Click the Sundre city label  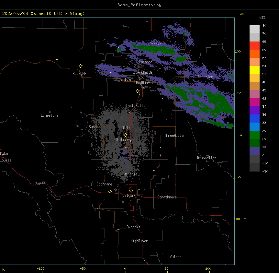[95, 127]
